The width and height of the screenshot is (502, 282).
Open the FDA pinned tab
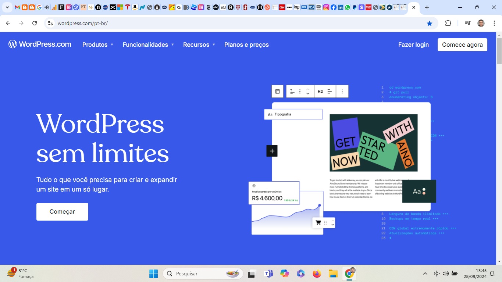pyautogui.click(x=311, y=7)
